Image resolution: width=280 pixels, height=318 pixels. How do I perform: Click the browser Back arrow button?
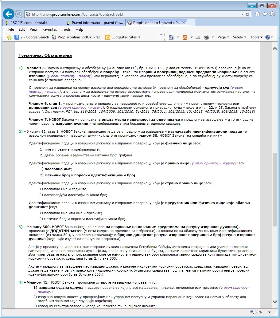(x=9, y=14)
